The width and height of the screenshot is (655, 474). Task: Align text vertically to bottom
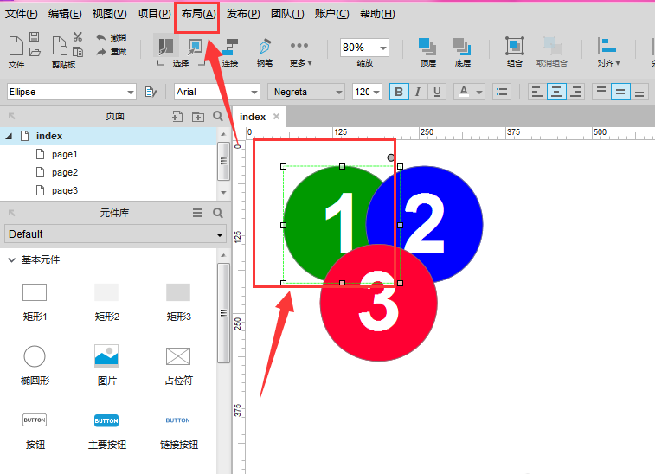pyautogui.click(x=639, y=92)
